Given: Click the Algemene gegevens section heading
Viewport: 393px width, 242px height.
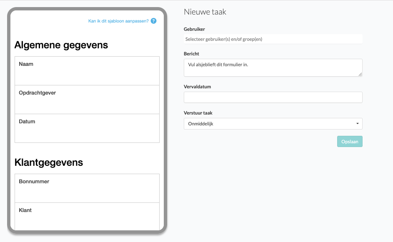Looking at the screenshot, I should tap(61, 45).
